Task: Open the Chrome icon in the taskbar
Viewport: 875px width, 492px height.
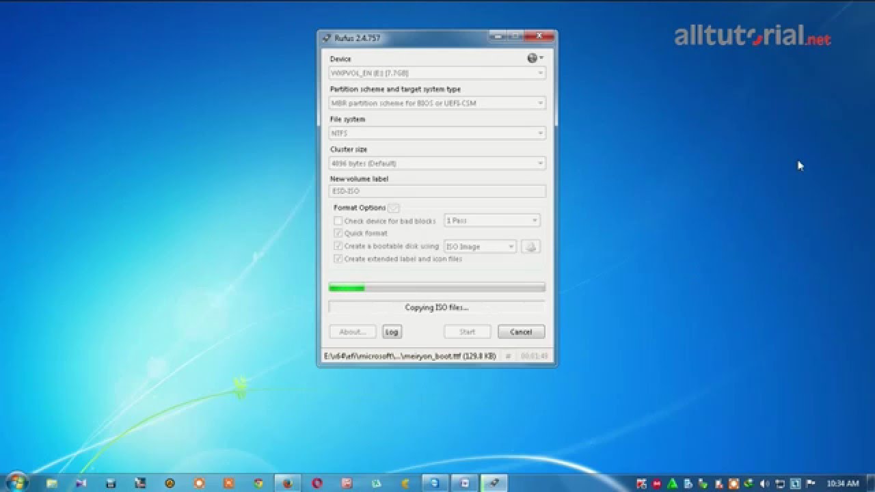Action: [258, 483]
